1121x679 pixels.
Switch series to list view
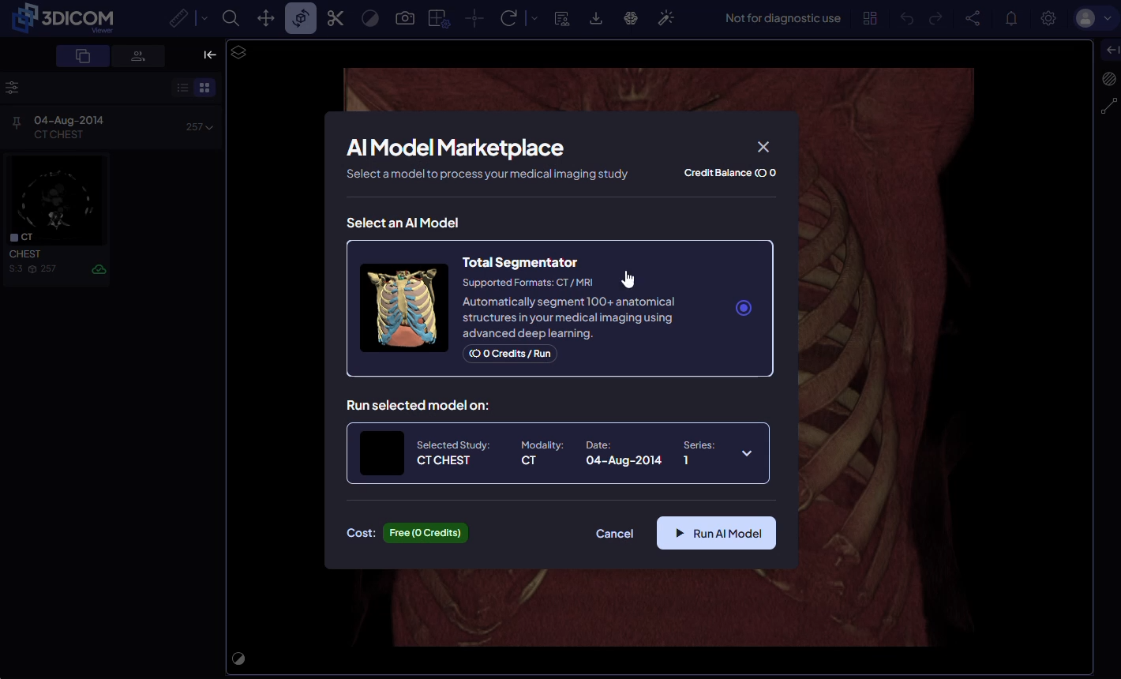(x=183, y=88)
